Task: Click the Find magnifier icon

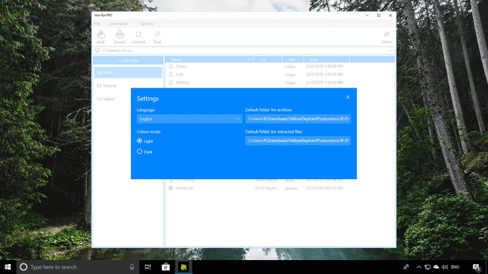Action: tap(157, 35)
